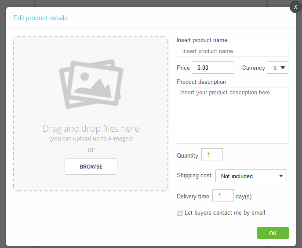
Task: Click the Drag and drop files here text
Action: [x=91, y=129]
